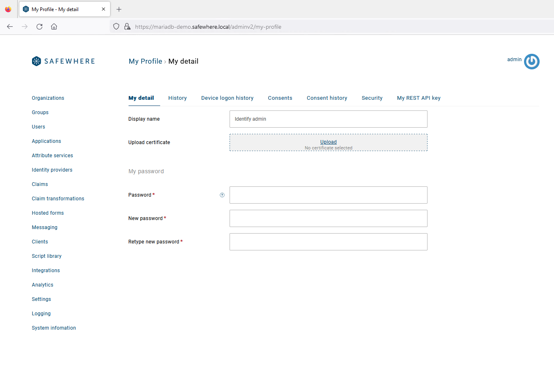Image resolution: width=554 pixels, height=367 pixels.
Task: Switch to the My detail tab
Action: [141, 98]
